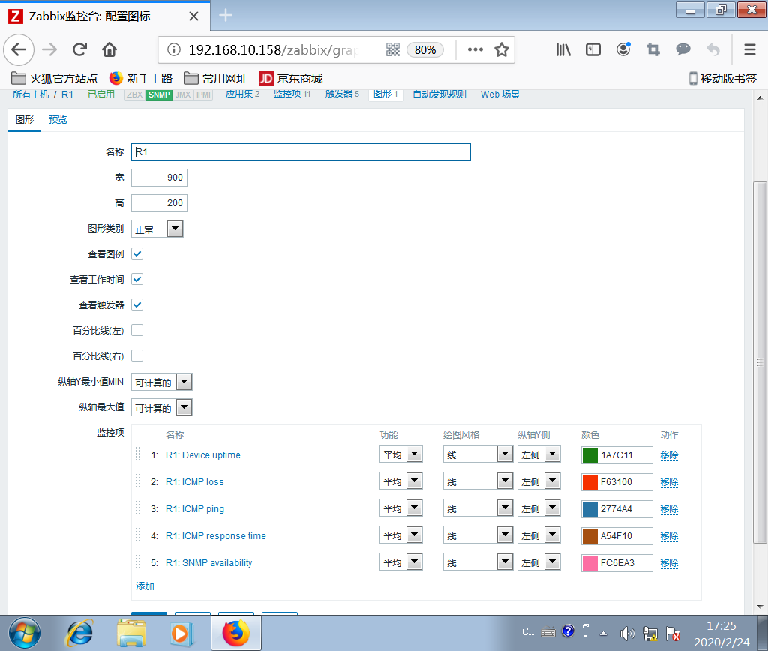Click network status tray icon
768x651 pixels.
tap(650, 633)
